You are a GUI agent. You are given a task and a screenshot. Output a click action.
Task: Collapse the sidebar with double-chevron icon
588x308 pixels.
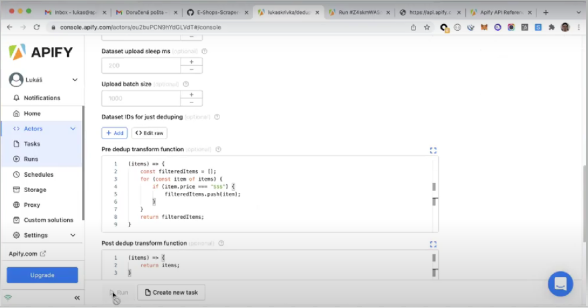coord(77,298)
